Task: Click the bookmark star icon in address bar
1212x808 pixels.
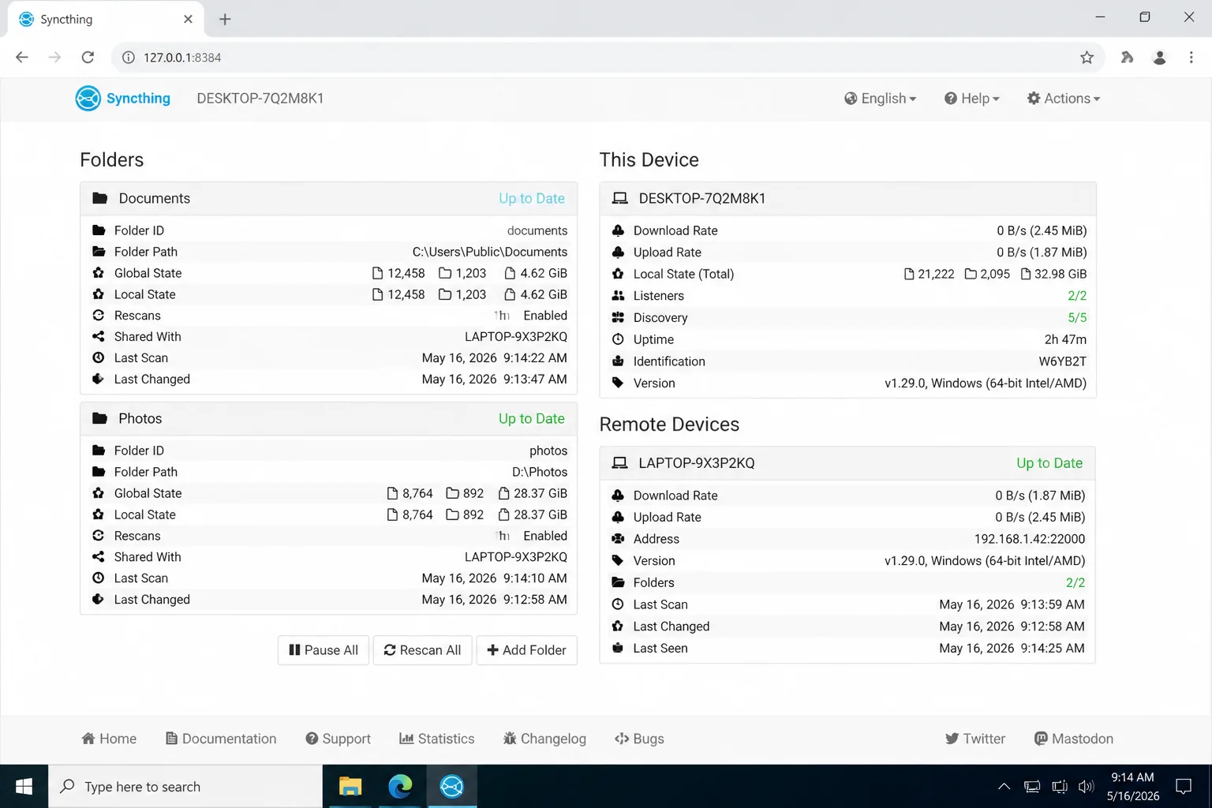Action: pyautogui.click(x=1087, y=58)
